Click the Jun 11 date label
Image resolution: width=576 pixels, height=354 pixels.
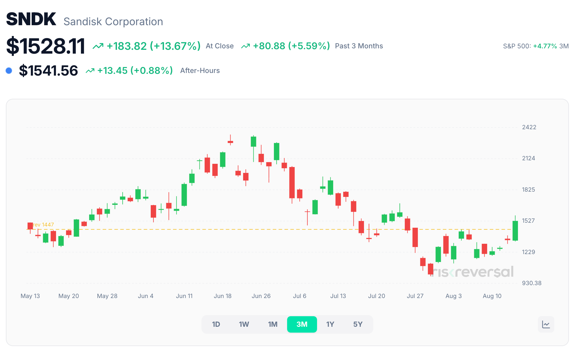coord(184,296)
